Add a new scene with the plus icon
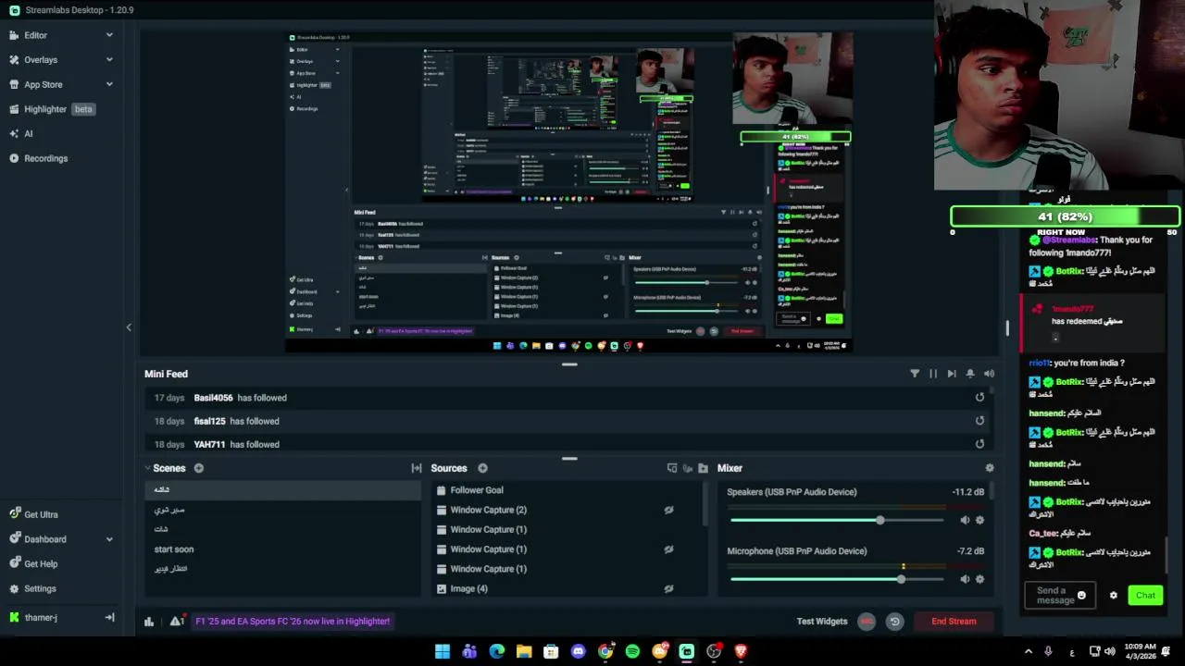 point(198,468)
